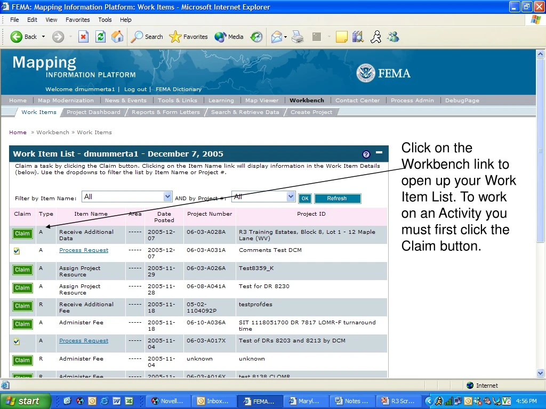Open the Mail button dropdown arrow
The image size is (546, 409).
pyautogui.click(x=286, y=37)
